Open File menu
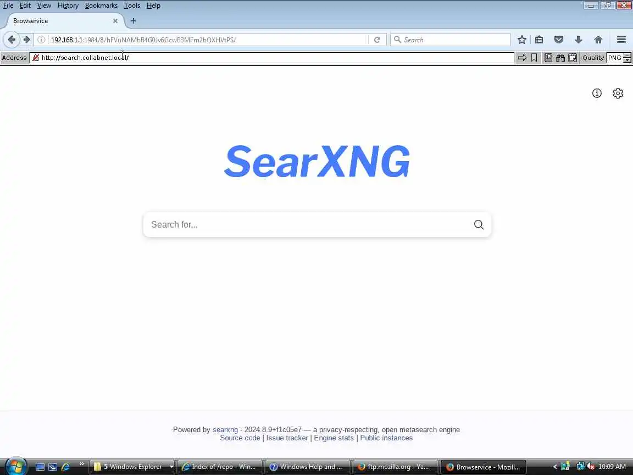The height and width of the screenshot is (475, 633). tap(8, 5)
